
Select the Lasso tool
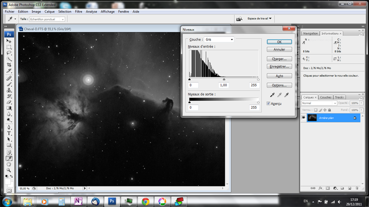[x=9, y=53]
